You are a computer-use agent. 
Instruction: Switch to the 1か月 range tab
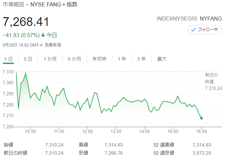50,59
